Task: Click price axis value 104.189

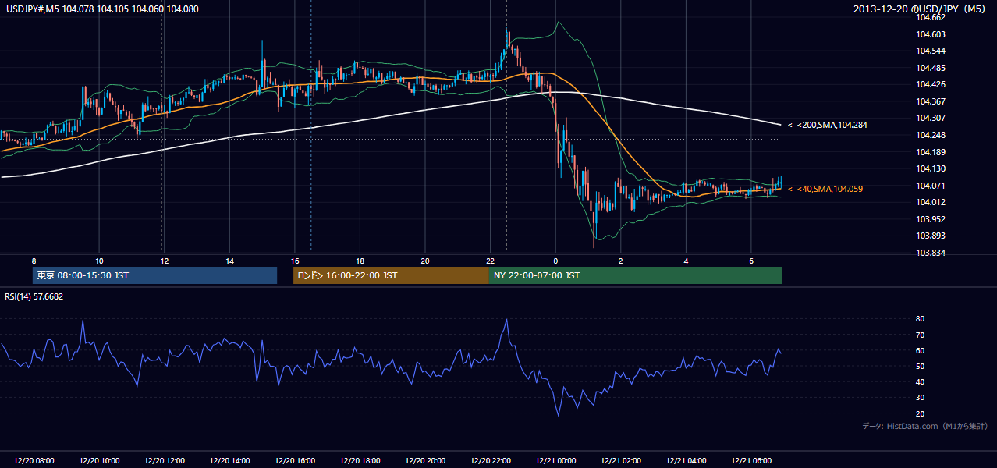Action: pos(931,152)
